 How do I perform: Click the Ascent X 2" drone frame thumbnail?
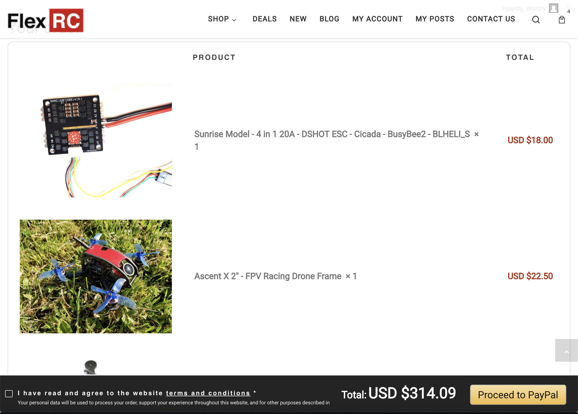pyautogui.click(x=96, y=277)
